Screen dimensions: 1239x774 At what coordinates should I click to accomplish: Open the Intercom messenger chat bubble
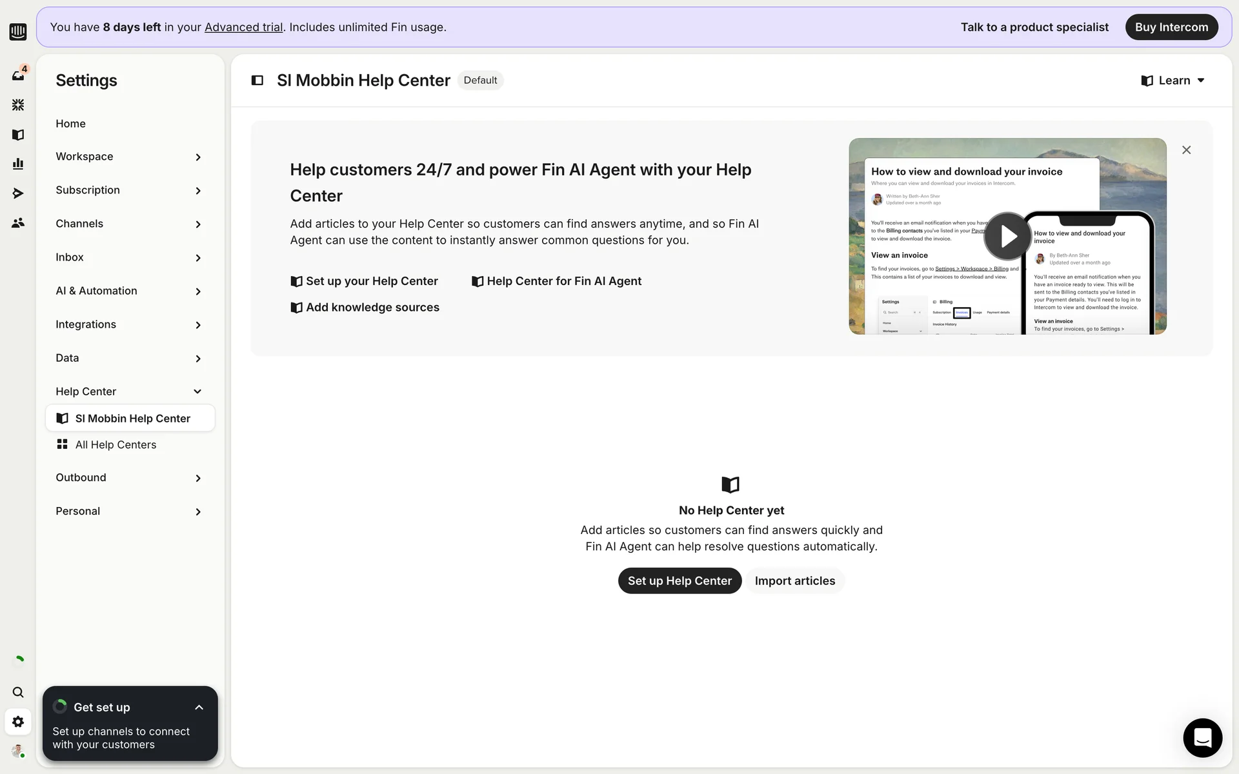click(x=1202, y=737)
